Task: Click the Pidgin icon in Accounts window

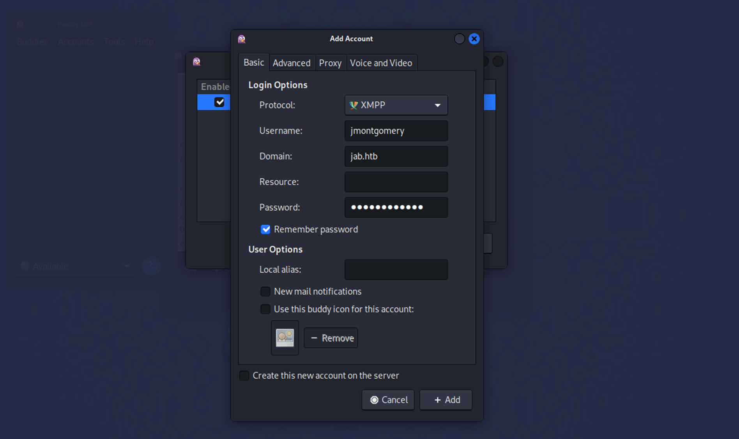Action: 196,62
